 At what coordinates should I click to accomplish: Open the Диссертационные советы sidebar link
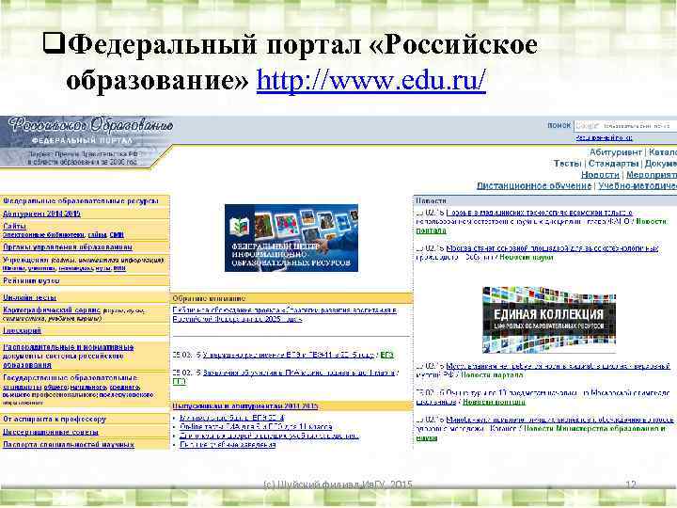tap(51, 432)
